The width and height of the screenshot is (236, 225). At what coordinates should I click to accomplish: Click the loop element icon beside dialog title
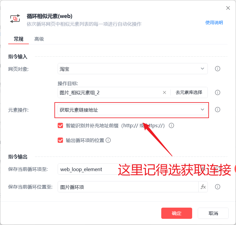(x=15, y=19)
